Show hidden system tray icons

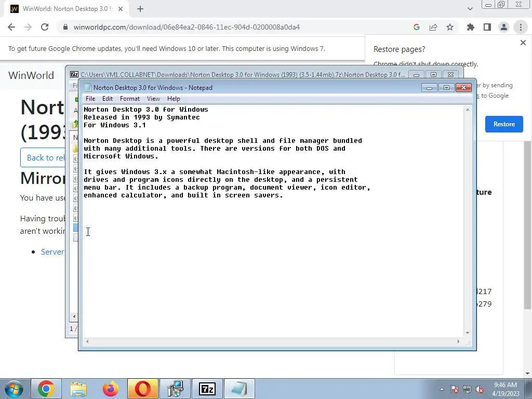click(442, 389)
